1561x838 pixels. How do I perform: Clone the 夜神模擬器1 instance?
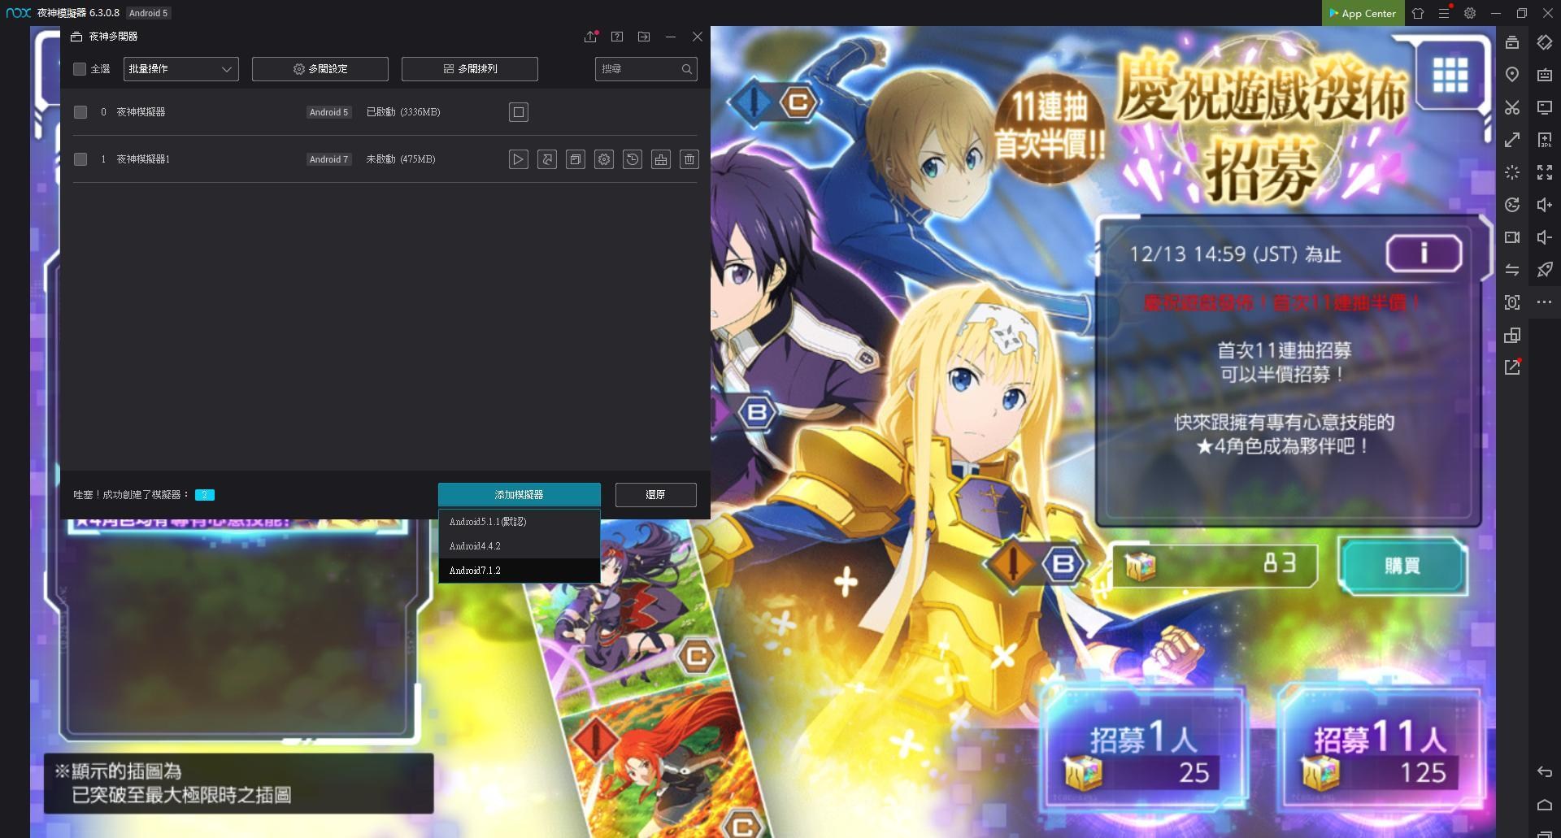pos(576,159)
